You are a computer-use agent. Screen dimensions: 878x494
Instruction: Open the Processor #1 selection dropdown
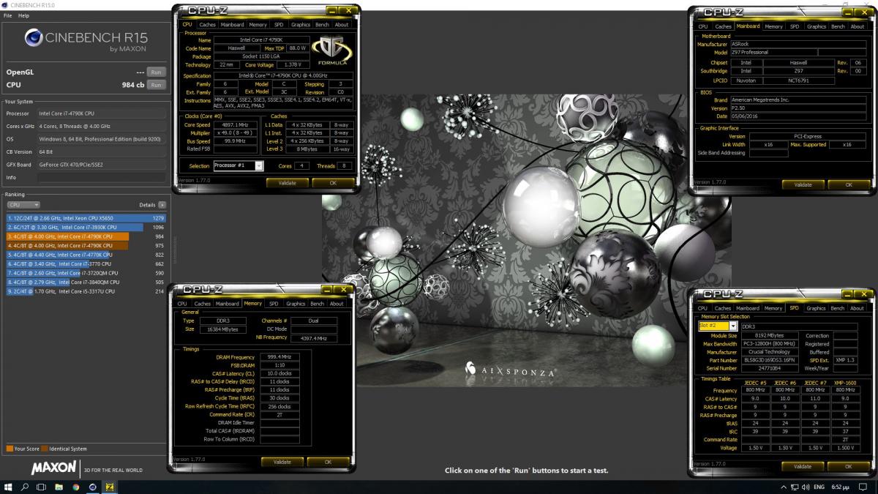coord(239,166)
